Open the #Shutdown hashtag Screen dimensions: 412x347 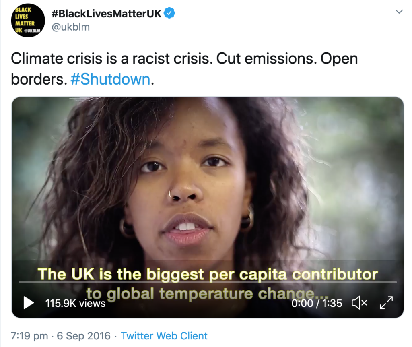click(110, 79)
